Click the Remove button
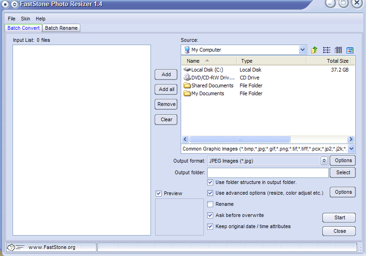Viewport: 366px width, 256px height. point(166,104)
